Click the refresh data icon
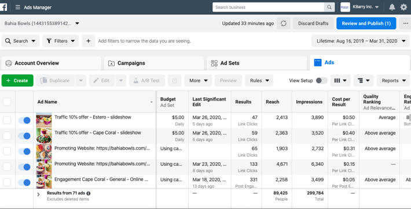 point(283,23)
